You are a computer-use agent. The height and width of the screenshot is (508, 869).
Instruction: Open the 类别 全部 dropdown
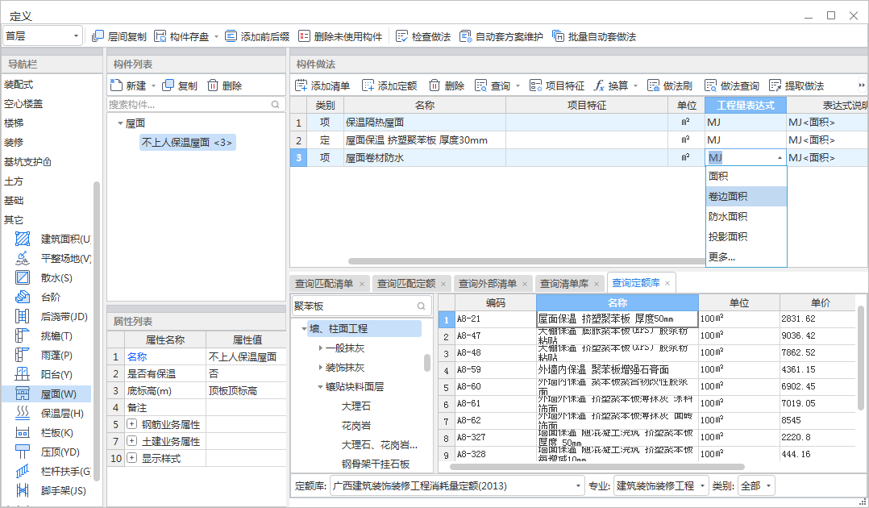756,485
